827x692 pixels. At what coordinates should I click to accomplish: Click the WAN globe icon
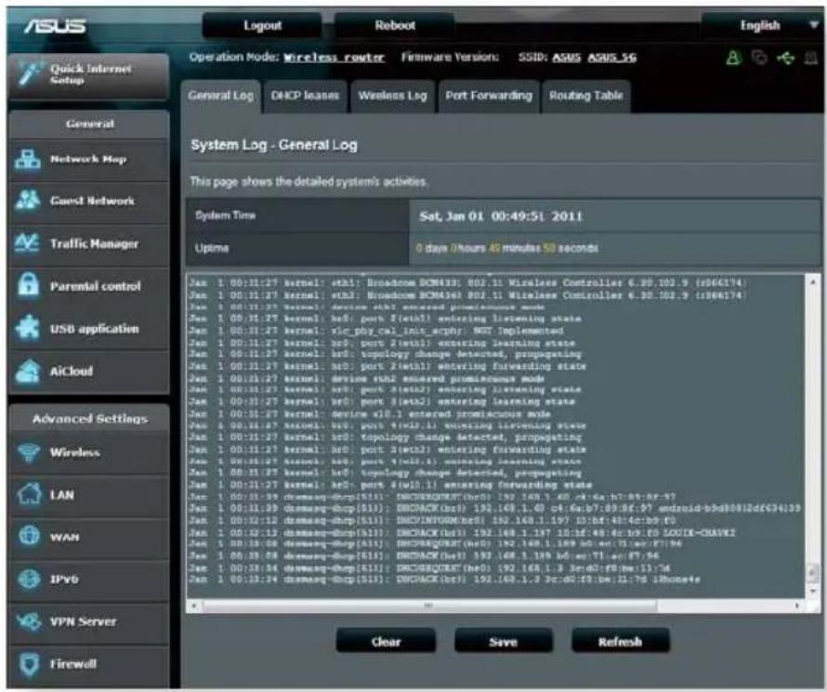click(29, 536)
